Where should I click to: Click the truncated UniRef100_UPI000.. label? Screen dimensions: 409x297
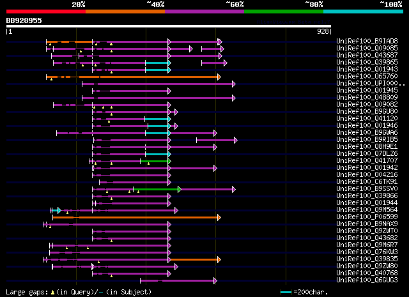click(371, 84)
